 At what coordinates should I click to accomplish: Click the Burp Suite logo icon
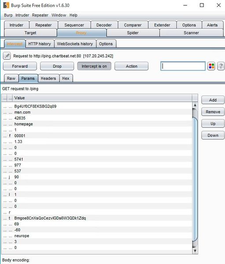pyautogui.click(x=6, y=5)
